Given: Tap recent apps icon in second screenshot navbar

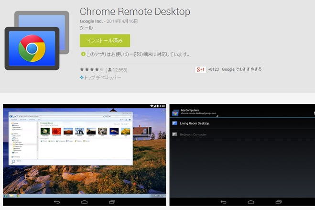Looking at the screenshot, I should point(279,202).
